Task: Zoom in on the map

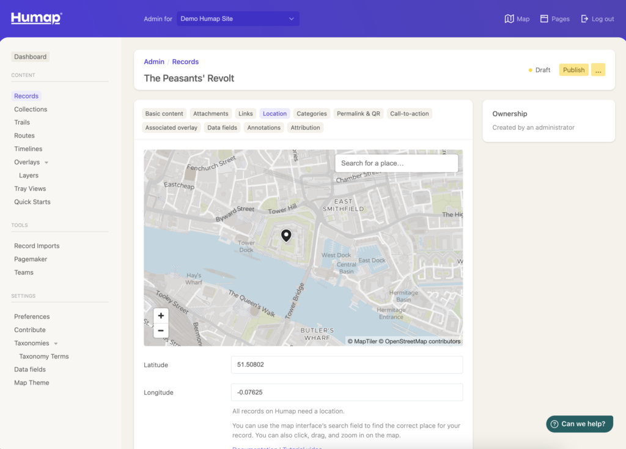Action: [x=161, y=316]
